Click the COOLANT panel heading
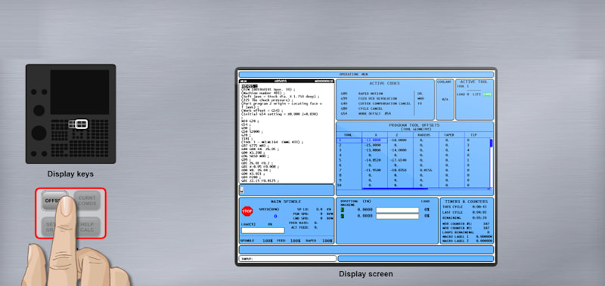The height and width of the screenshot is (286, 605). (x=445, y=81)
